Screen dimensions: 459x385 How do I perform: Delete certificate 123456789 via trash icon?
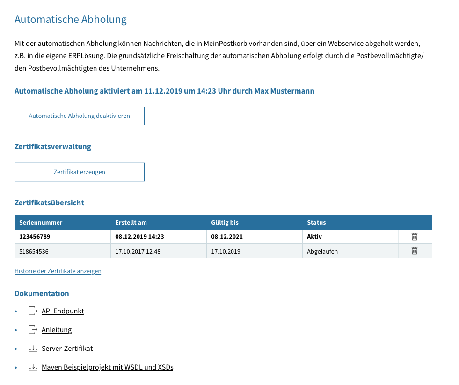(x=414, y=237)
